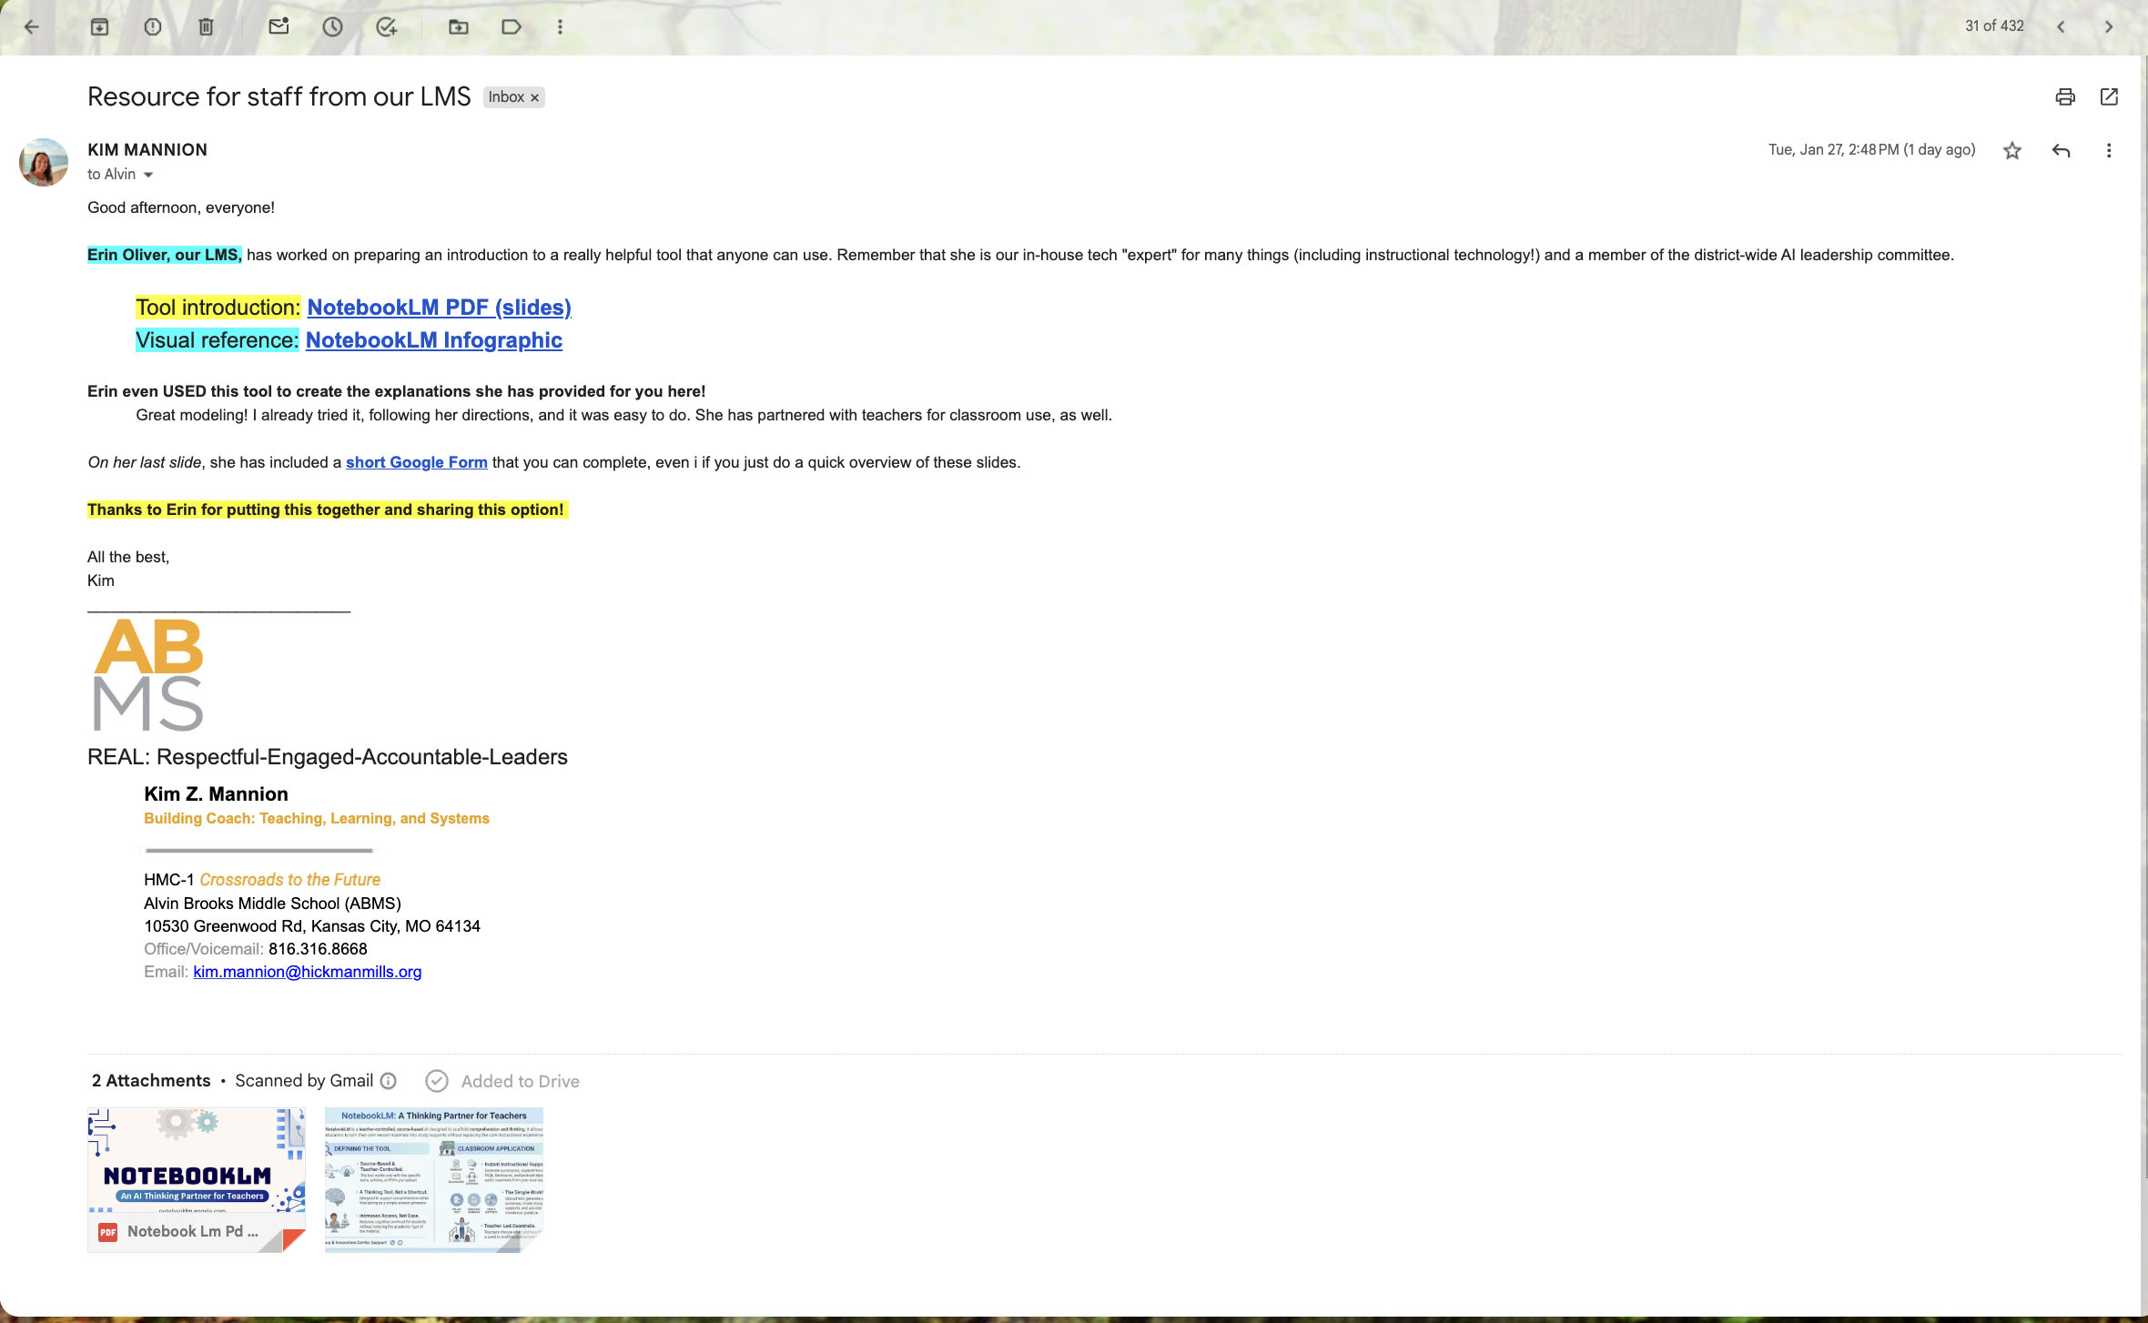Star this message from Kim Mannion
The height and width of the screenshot is (1323, 2148).
coord(2012,151)
